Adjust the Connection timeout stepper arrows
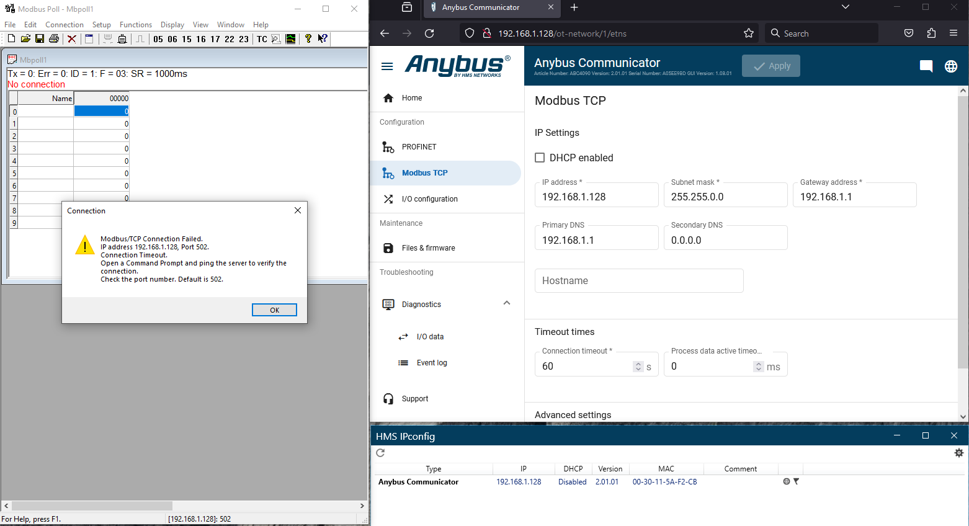969x526 pixels. [638, 367]
